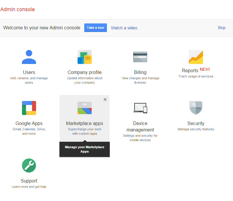Open the Support wrench icon

pos(29,165)
